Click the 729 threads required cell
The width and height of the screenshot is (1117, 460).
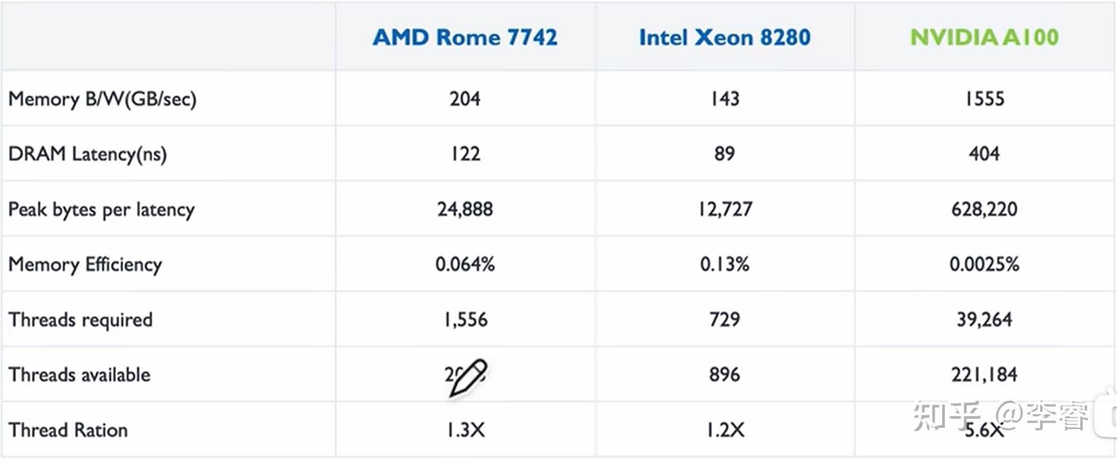(724, 320)
